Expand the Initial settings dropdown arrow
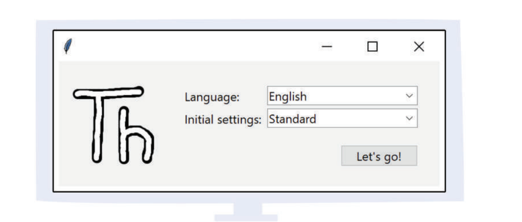Screen dimensions: 522x222 pyautogui.click(x=409, y=119)
